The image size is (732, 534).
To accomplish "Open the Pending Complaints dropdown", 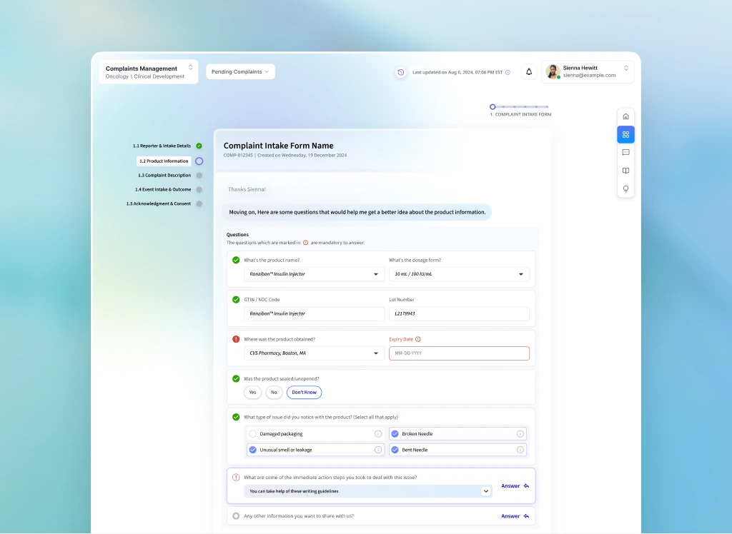I will pos(240,72).
